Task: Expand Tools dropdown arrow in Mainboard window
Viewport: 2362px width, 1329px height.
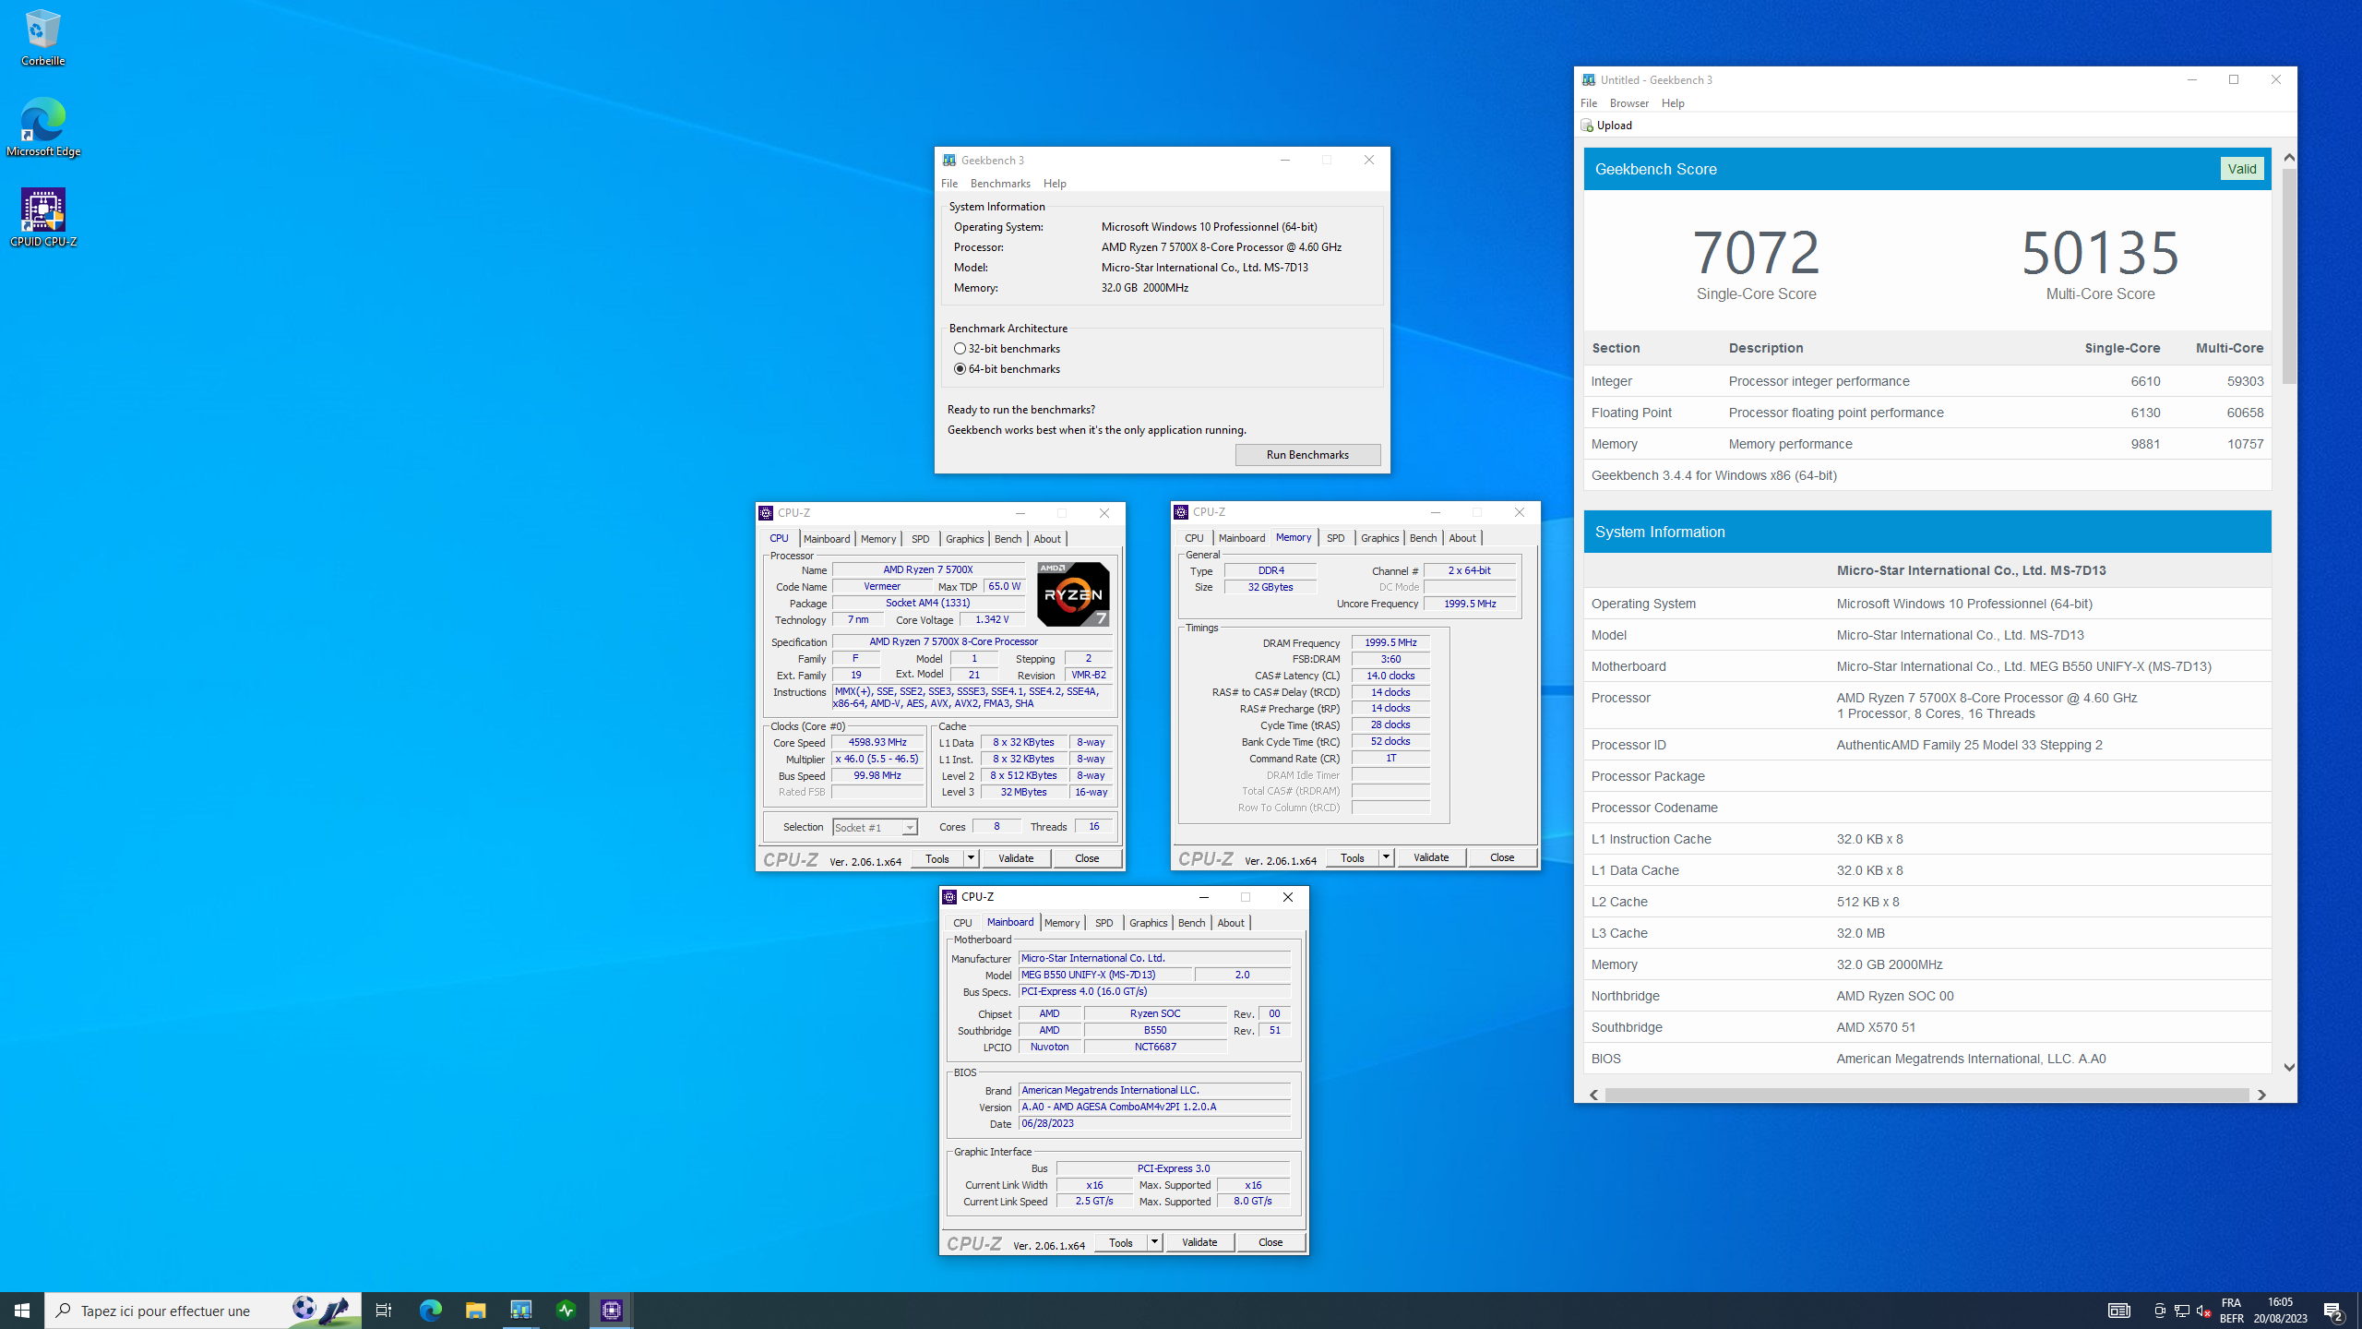Action: pos(1154,1242)
